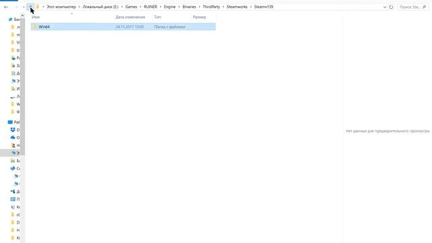
Task: Open Network in the navigation pane
Action: (x=13, y=168)
